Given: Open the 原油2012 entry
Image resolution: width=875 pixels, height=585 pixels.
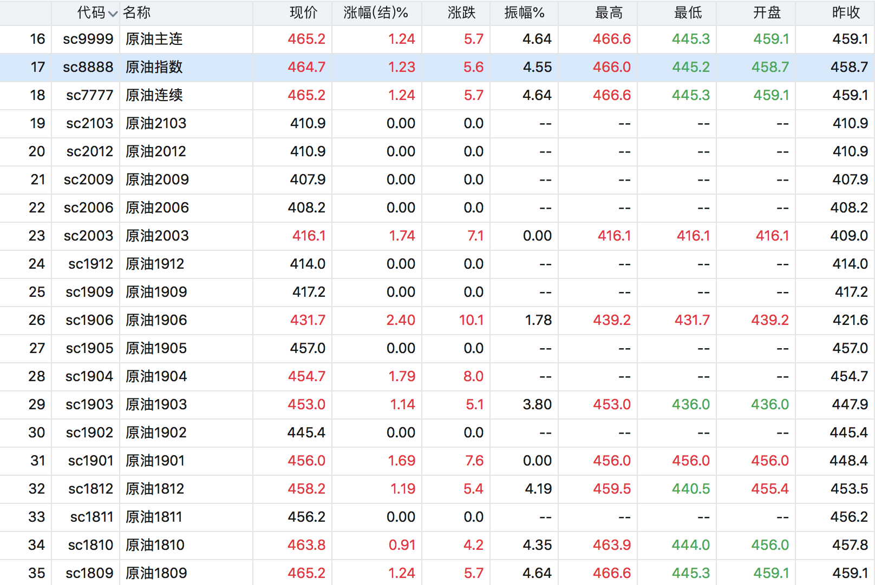Looking at the screenshot, I should tap(156, 151).
